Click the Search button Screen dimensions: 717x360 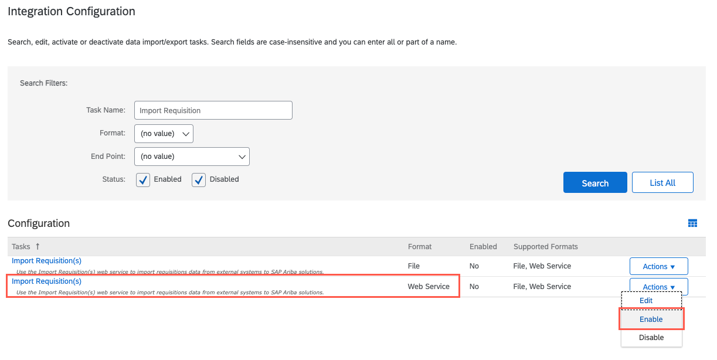(x=595, y=182)
